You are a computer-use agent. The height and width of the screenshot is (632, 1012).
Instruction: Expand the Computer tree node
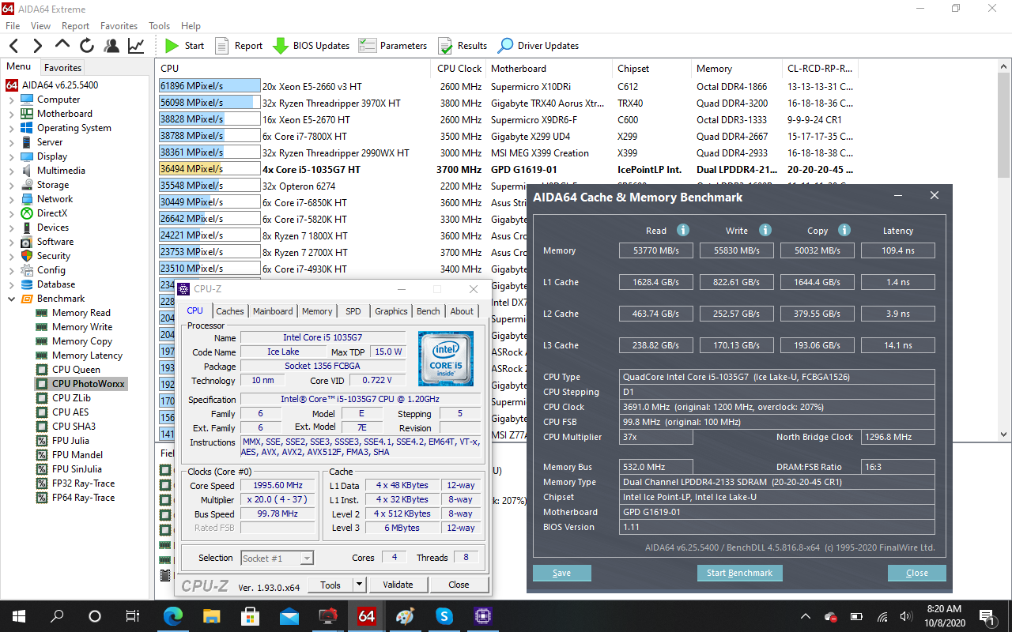[x=11, y=100]
